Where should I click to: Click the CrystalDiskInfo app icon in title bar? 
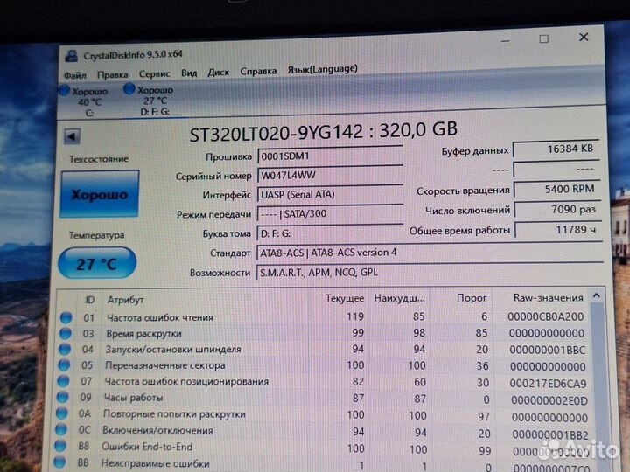(x=72, y=56)
